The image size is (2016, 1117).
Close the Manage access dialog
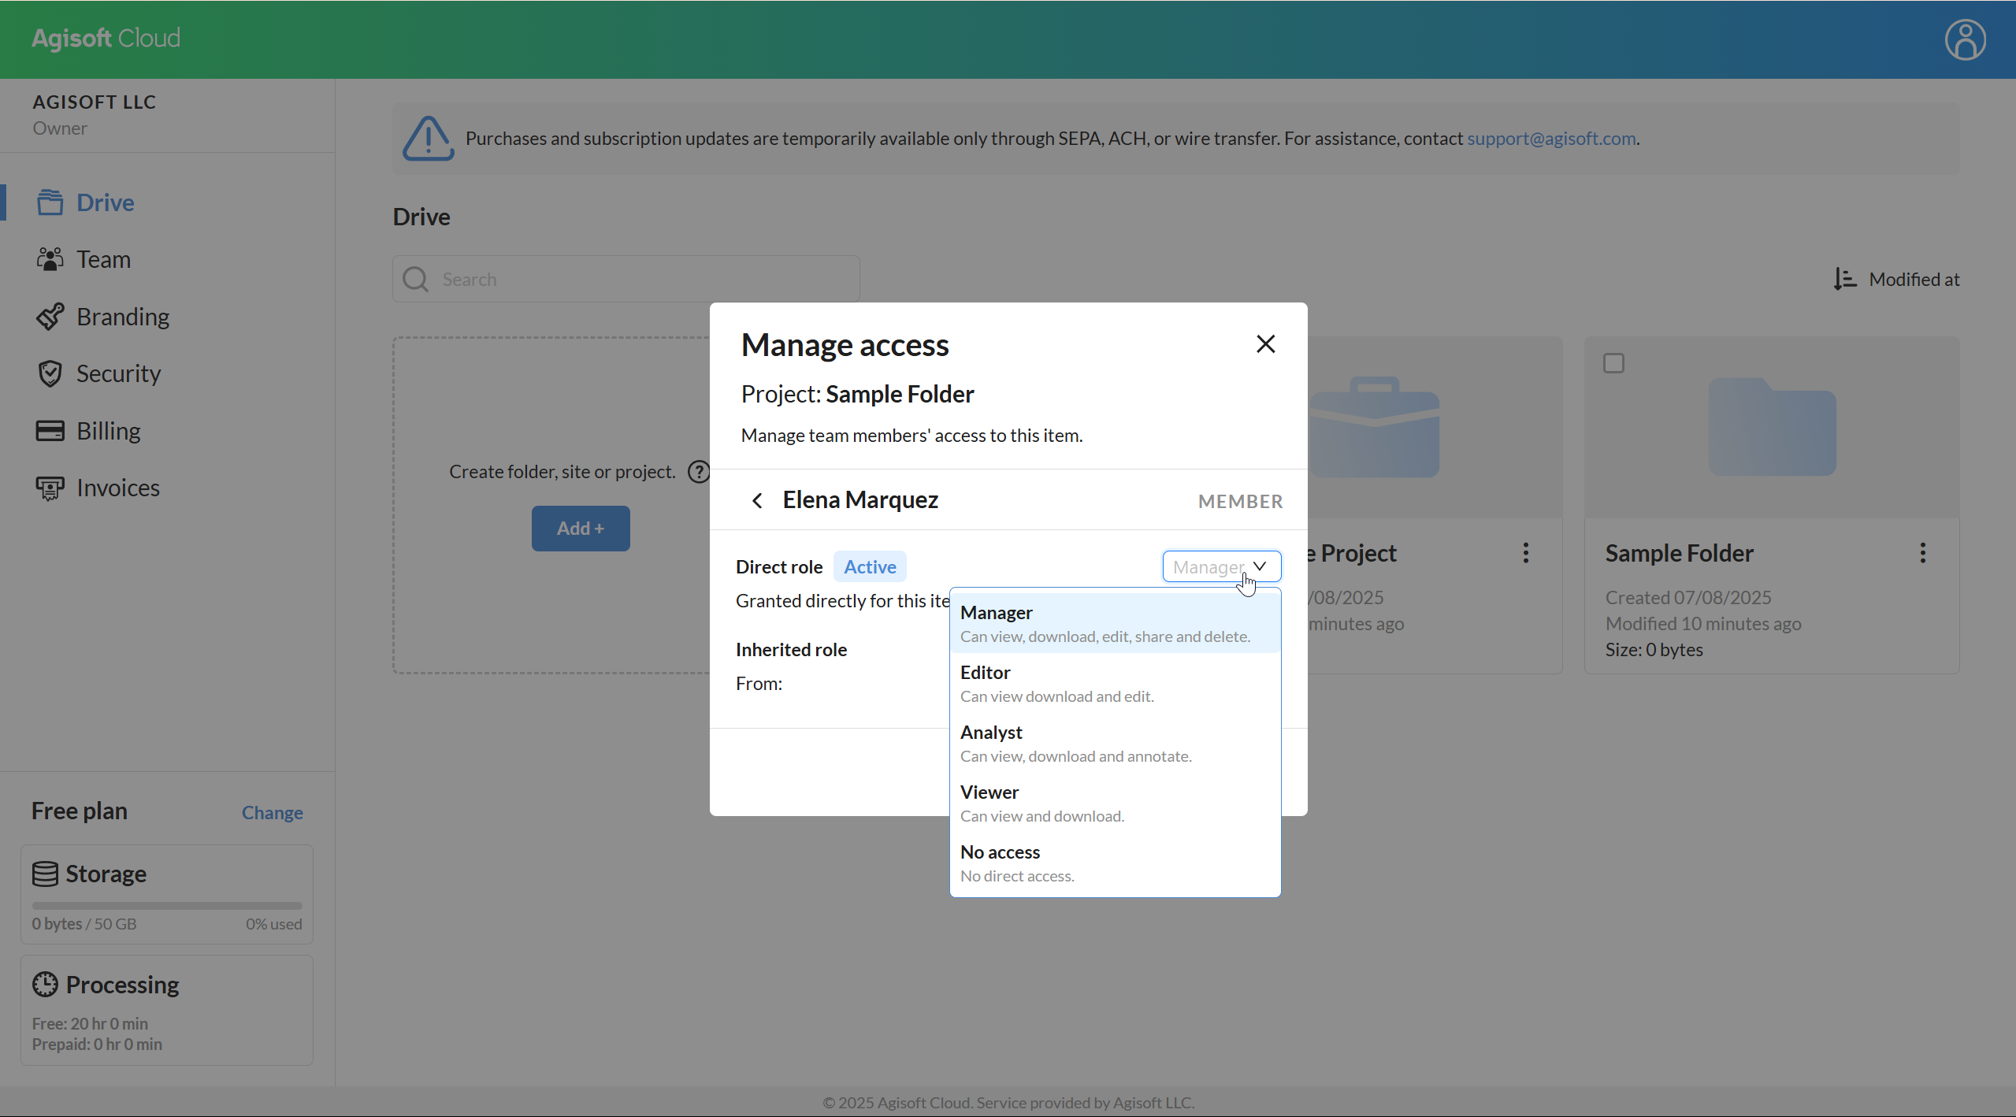pyautogui.click(x=1265, y=344)
